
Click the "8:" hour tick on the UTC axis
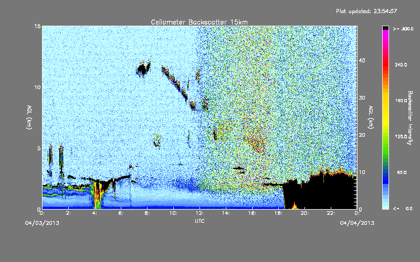pos(148,213)
